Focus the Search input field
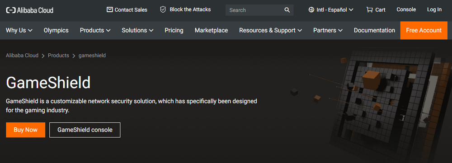This screenshot has width=452, height=163. pos(259,10)
